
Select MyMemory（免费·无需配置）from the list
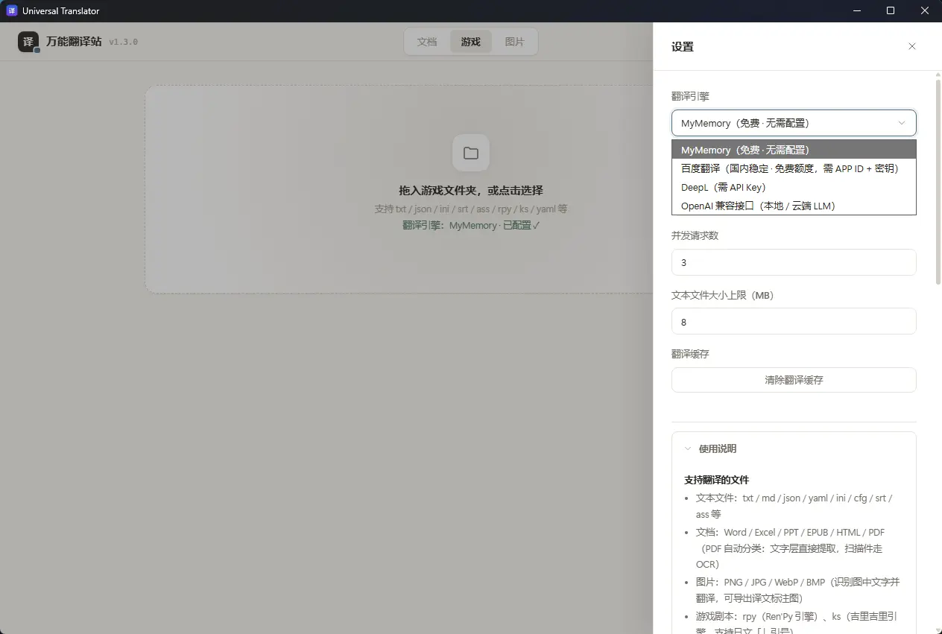tap(794, 150)
